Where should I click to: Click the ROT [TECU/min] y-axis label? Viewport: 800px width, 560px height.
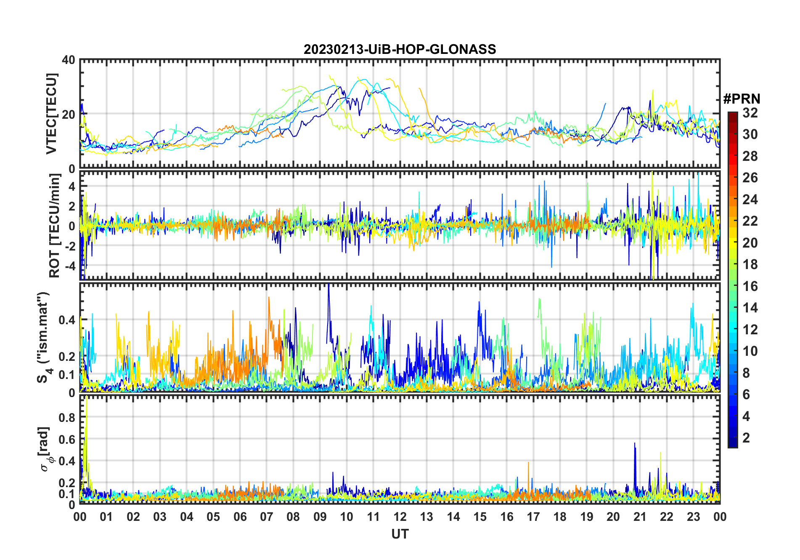[55, 226]
